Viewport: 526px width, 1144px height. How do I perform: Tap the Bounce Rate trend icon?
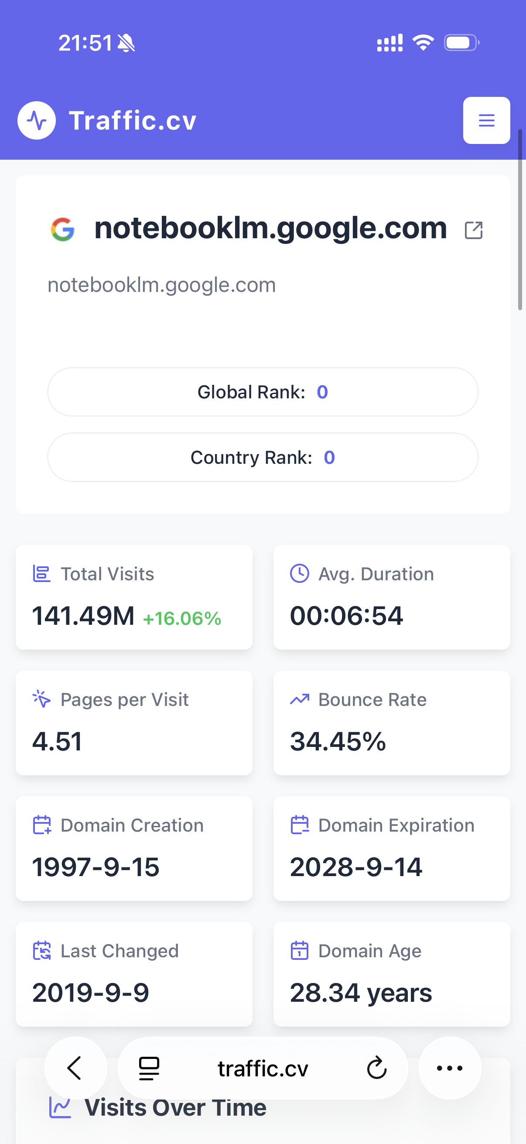(x=300, y=699)
